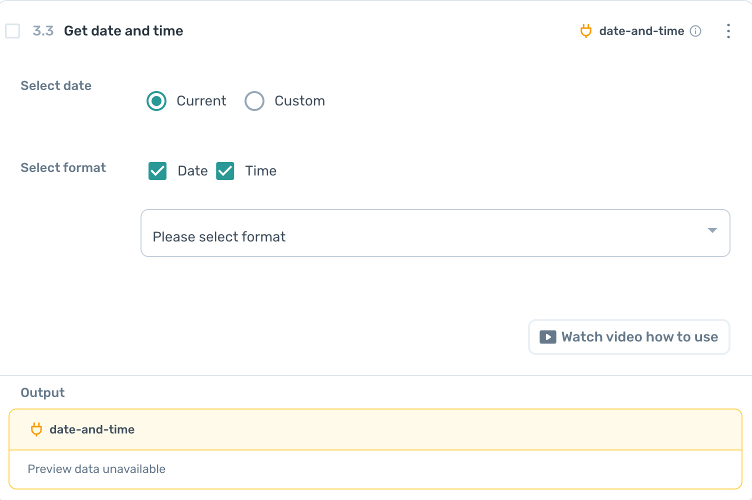The height and width of the screenshot is (500, 752).
Task: Open the info tooltip next to date-and-time
Action: click(695, 31)
